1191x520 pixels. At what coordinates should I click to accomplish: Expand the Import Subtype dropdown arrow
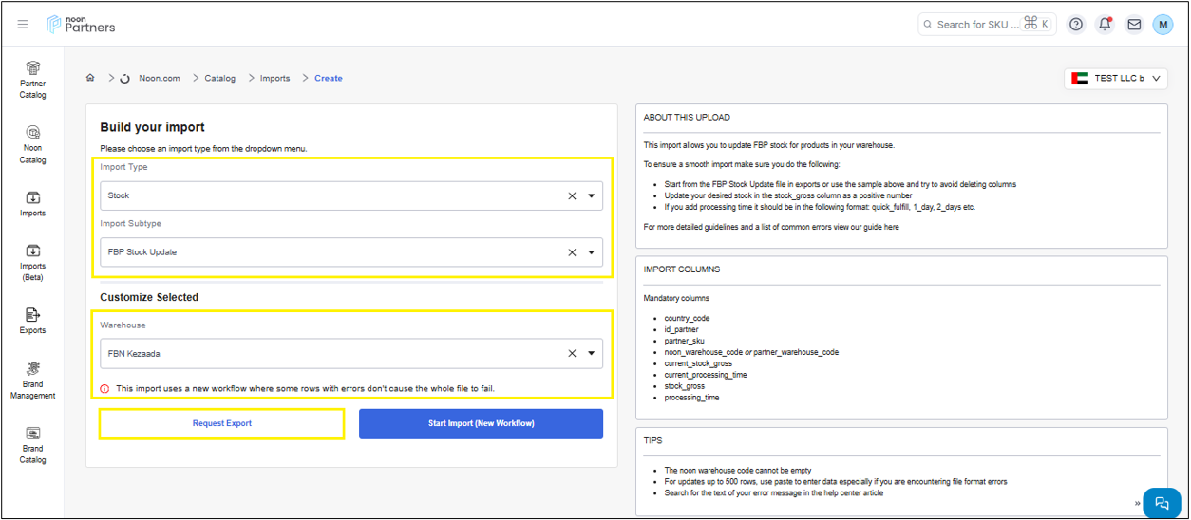click(591, 253)
